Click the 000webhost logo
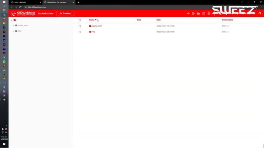The width and height of the screenshot is (264, 148). (23, 14)
